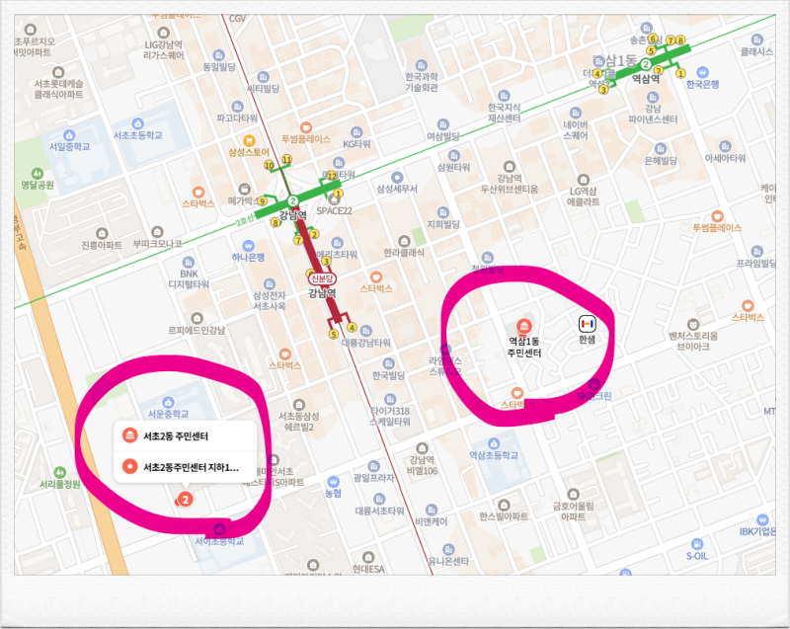Open the 서운중학교 school icon

pos(168,402)
